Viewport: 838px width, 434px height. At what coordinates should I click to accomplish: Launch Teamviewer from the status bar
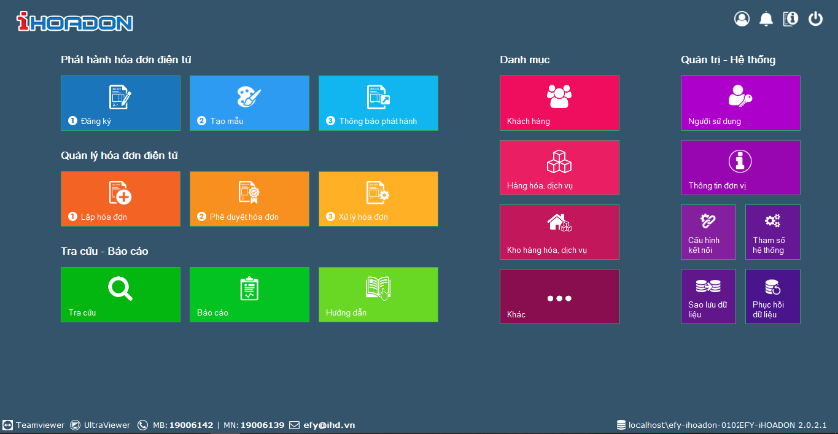(34, 425)
